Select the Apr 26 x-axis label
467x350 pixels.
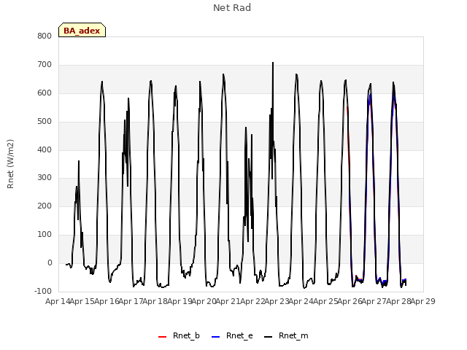pos(350,301)
